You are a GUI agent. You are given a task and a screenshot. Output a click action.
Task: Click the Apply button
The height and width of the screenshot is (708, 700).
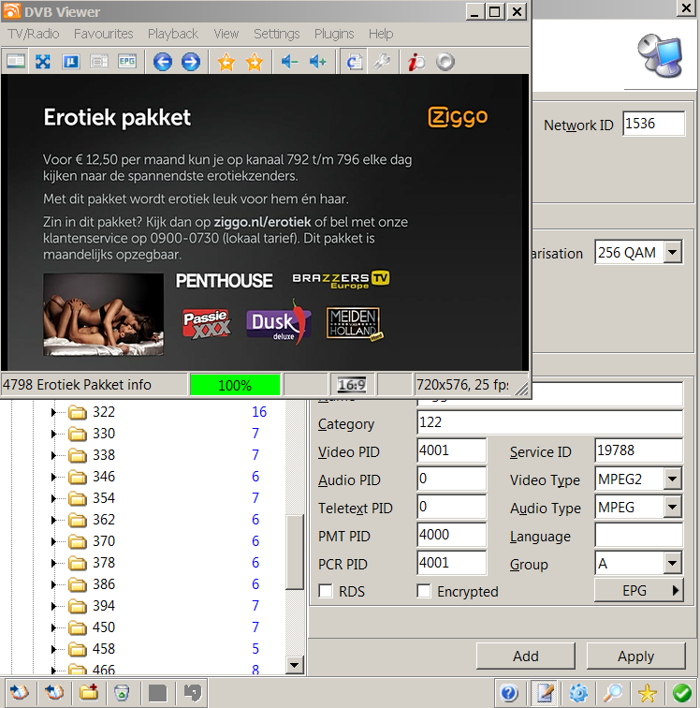pos(635,656)
